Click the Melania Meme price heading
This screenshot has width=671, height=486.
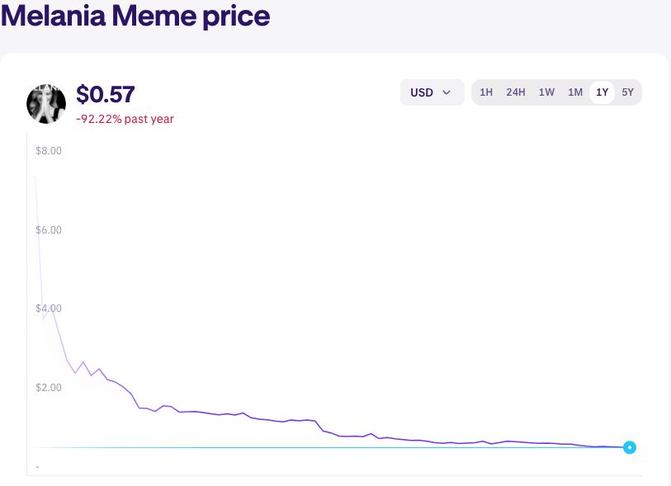pos(135,16)
